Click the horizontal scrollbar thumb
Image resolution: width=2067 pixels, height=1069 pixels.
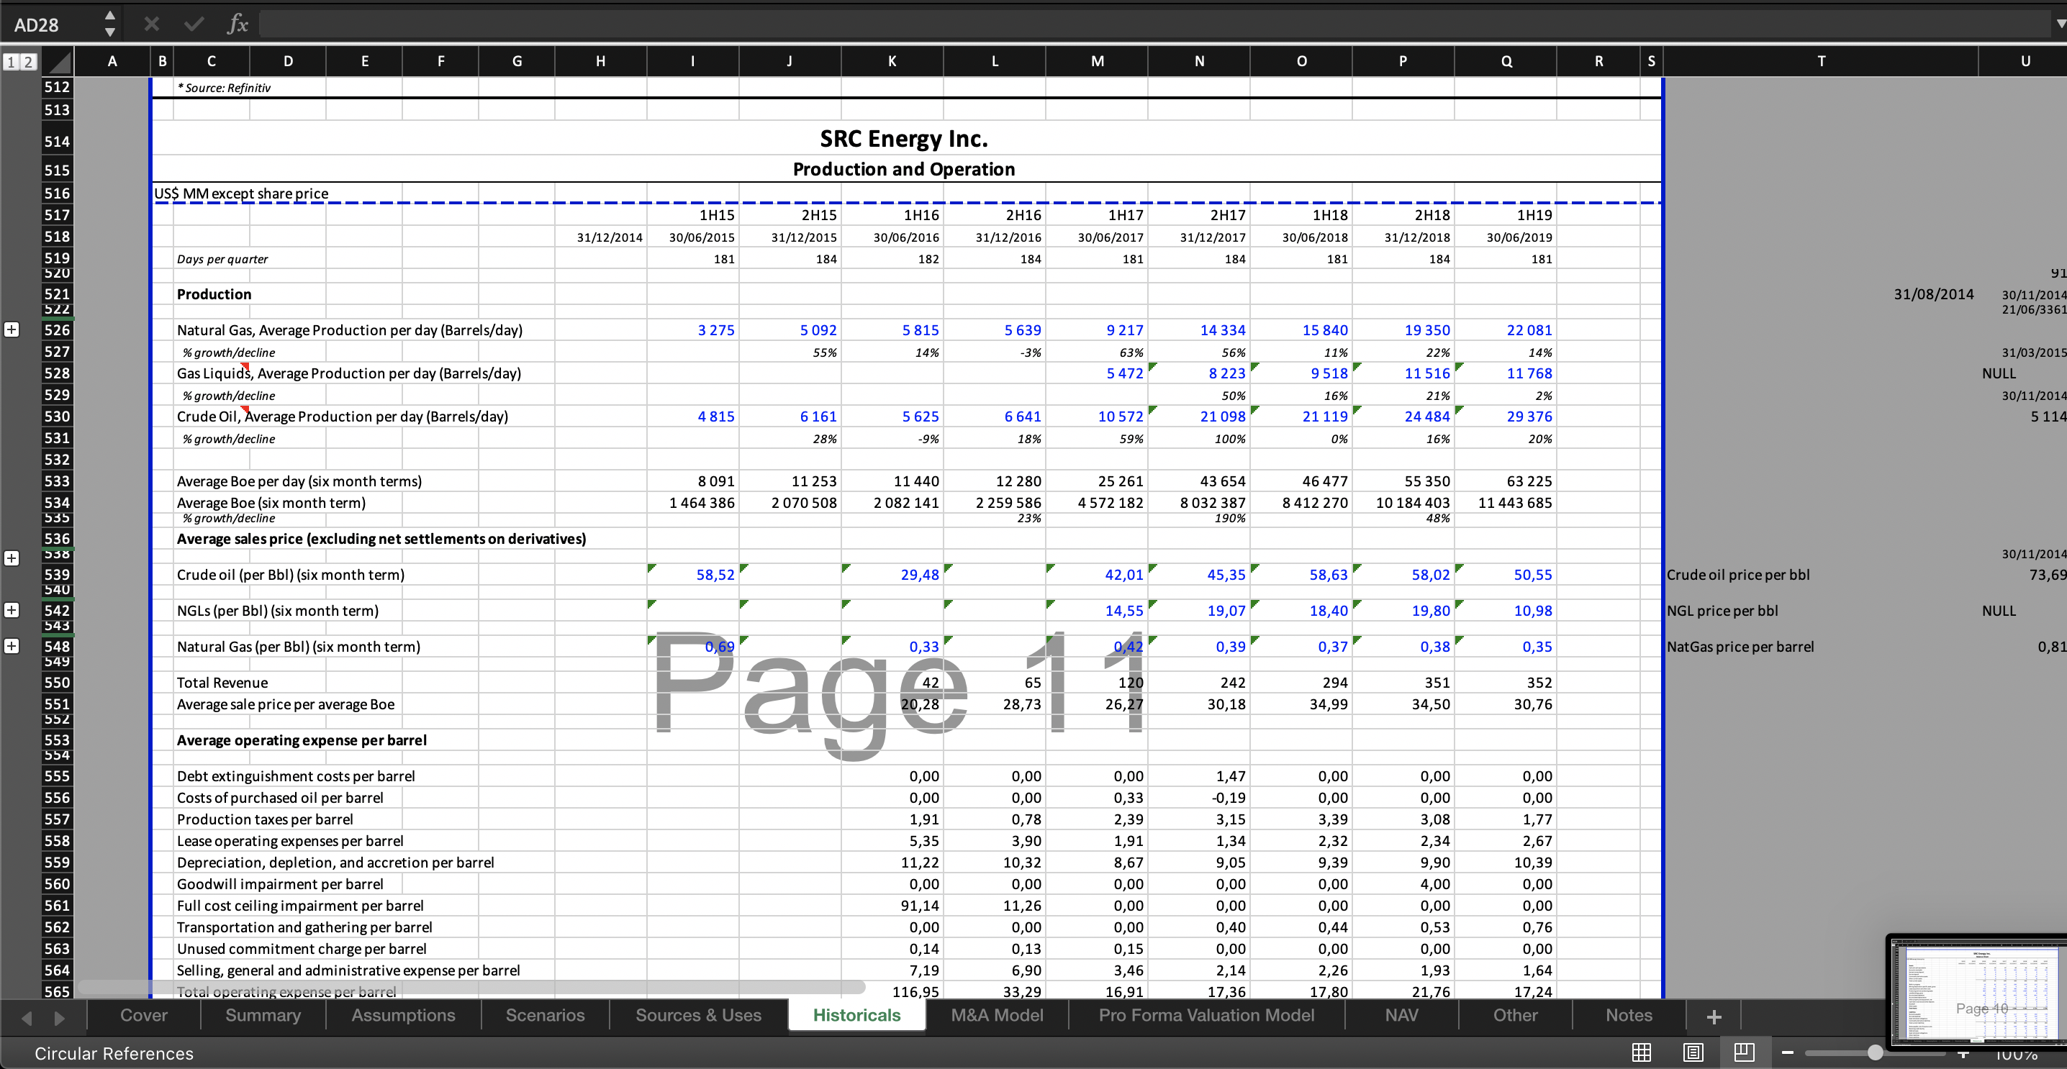pos(472,986)
